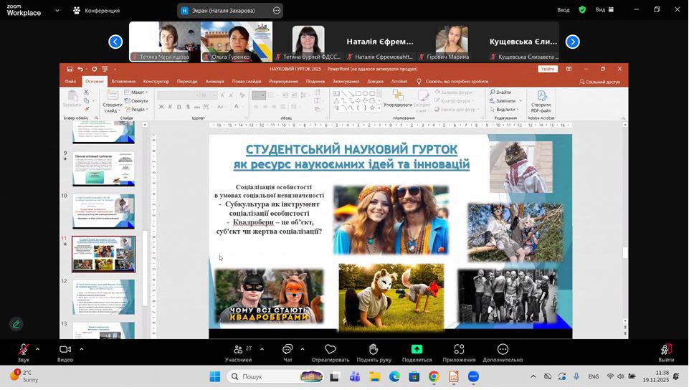
Task: Expand video options arrow next to Видео
Action: pyautogui.click(x=82, y=349)
